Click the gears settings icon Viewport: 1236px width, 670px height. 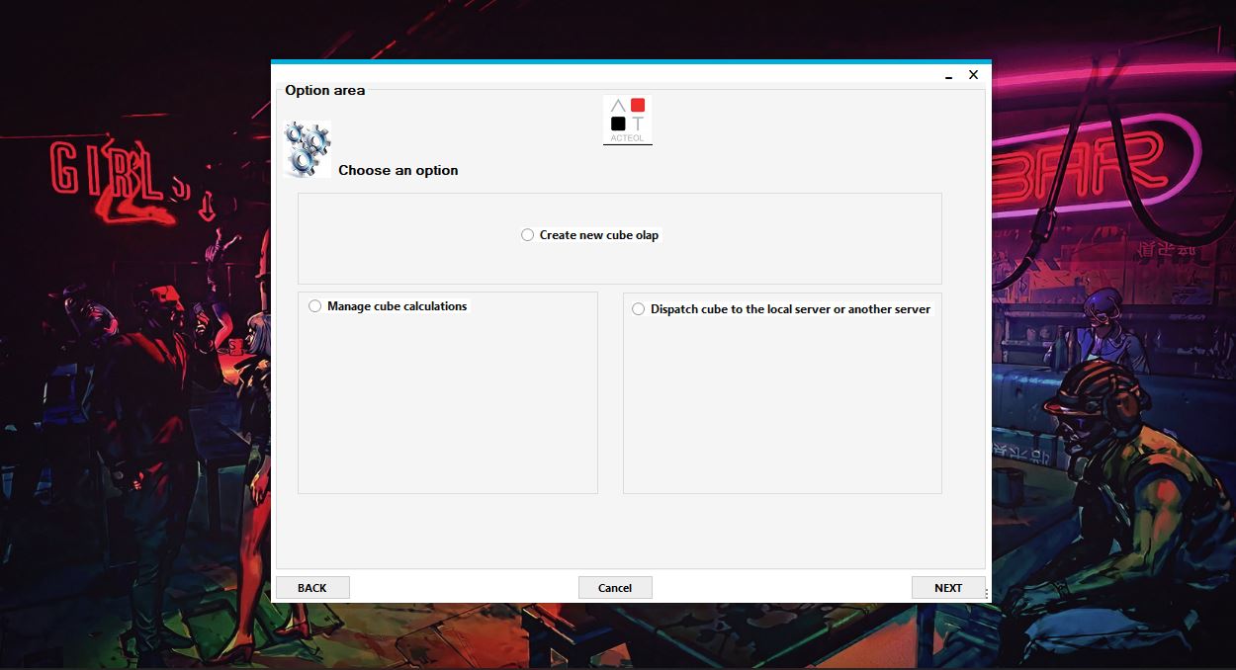coord(307,148)
